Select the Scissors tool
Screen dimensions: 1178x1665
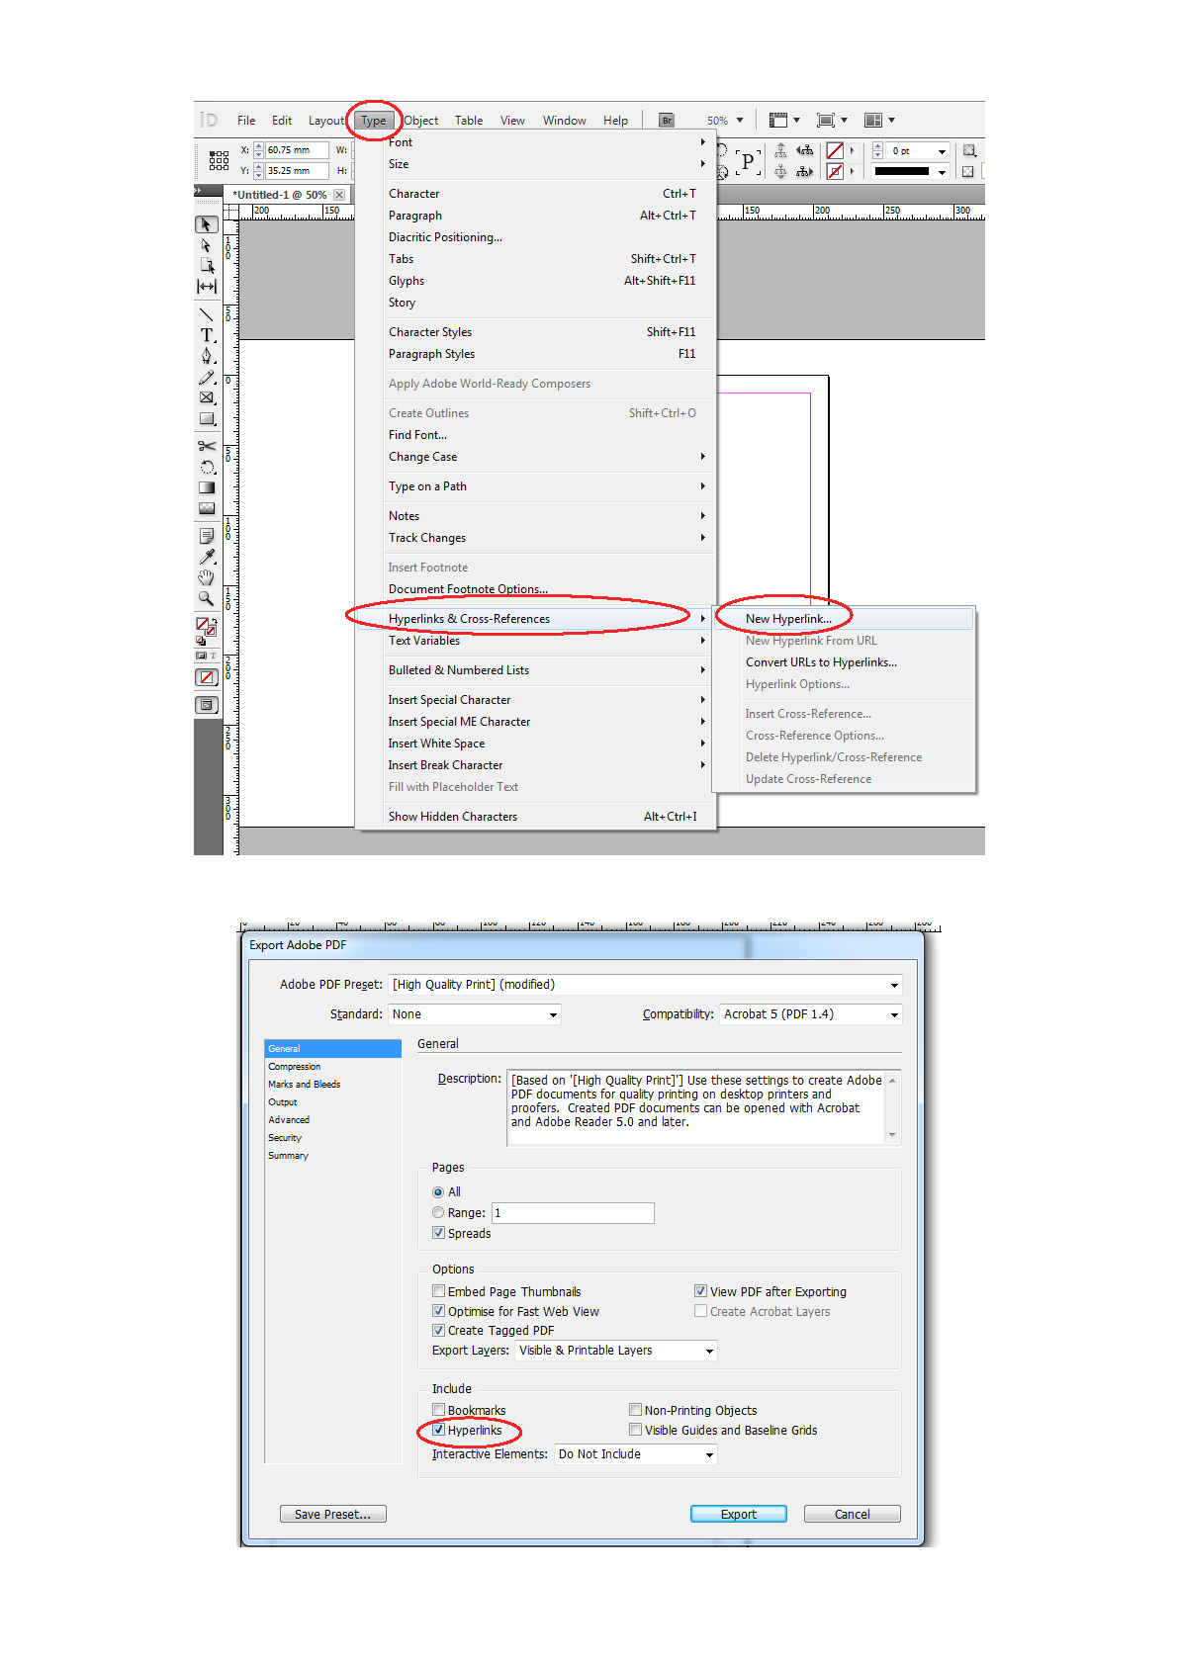coord(206,446)
